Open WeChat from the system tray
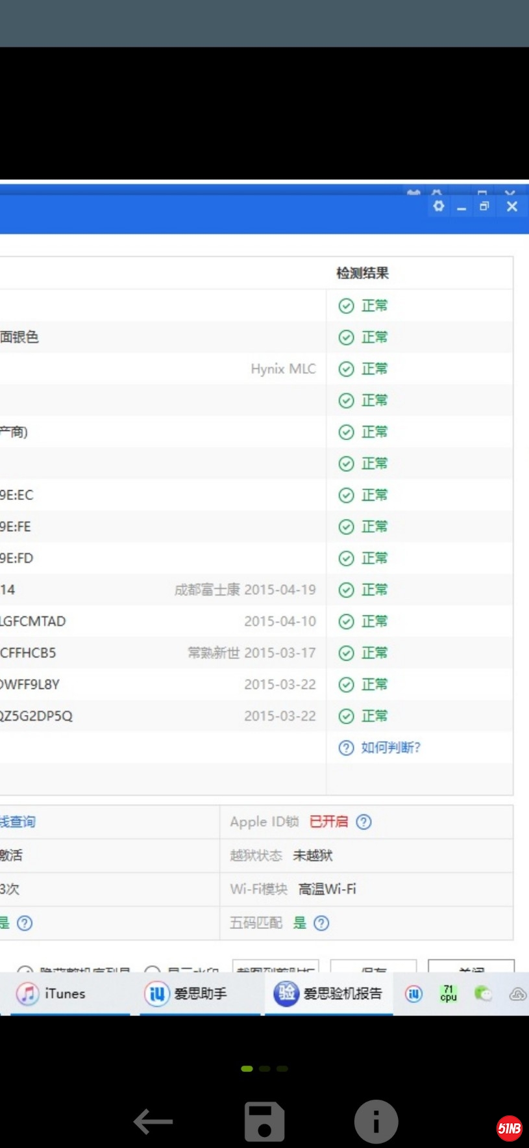 click(483, 993)
